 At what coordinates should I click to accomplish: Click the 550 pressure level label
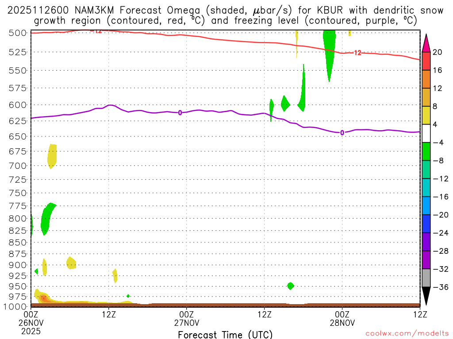tap(18, 70)
